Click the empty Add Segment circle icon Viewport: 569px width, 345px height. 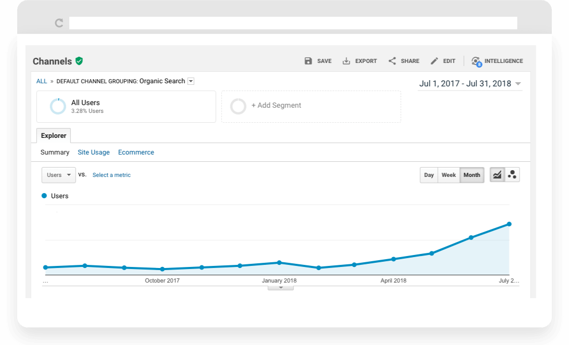(x=238, y=107)
